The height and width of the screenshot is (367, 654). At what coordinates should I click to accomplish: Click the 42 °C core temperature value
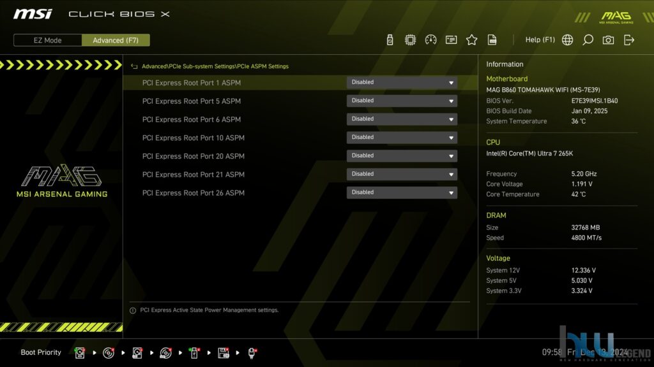tap(579, 194)
